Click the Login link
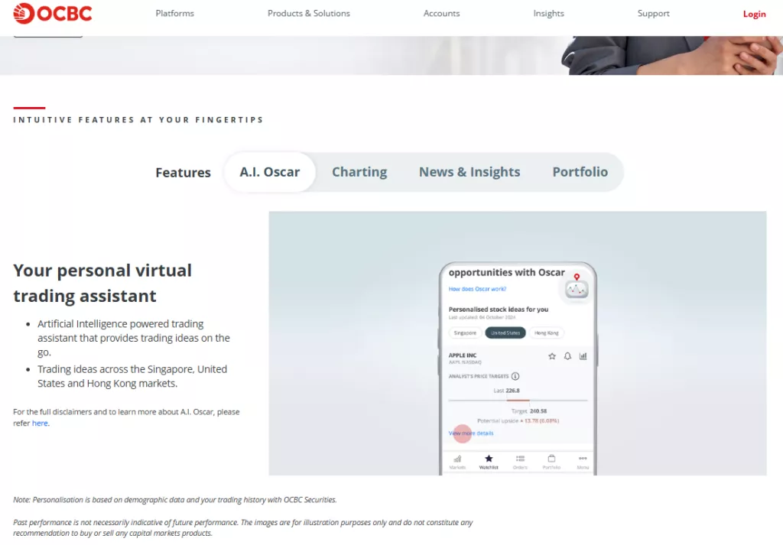 (x=754, y=14)
